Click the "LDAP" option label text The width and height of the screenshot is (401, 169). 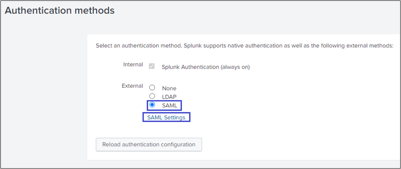170,97
